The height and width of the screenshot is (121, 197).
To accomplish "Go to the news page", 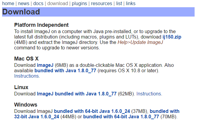I will tap(24, 4).
